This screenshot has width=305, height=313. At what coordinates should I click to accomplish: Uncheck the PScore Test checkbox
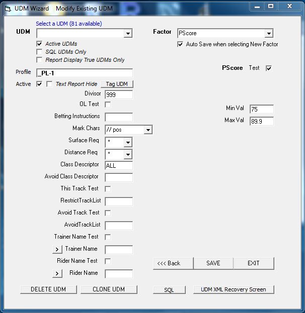click(x=269, y=68)
